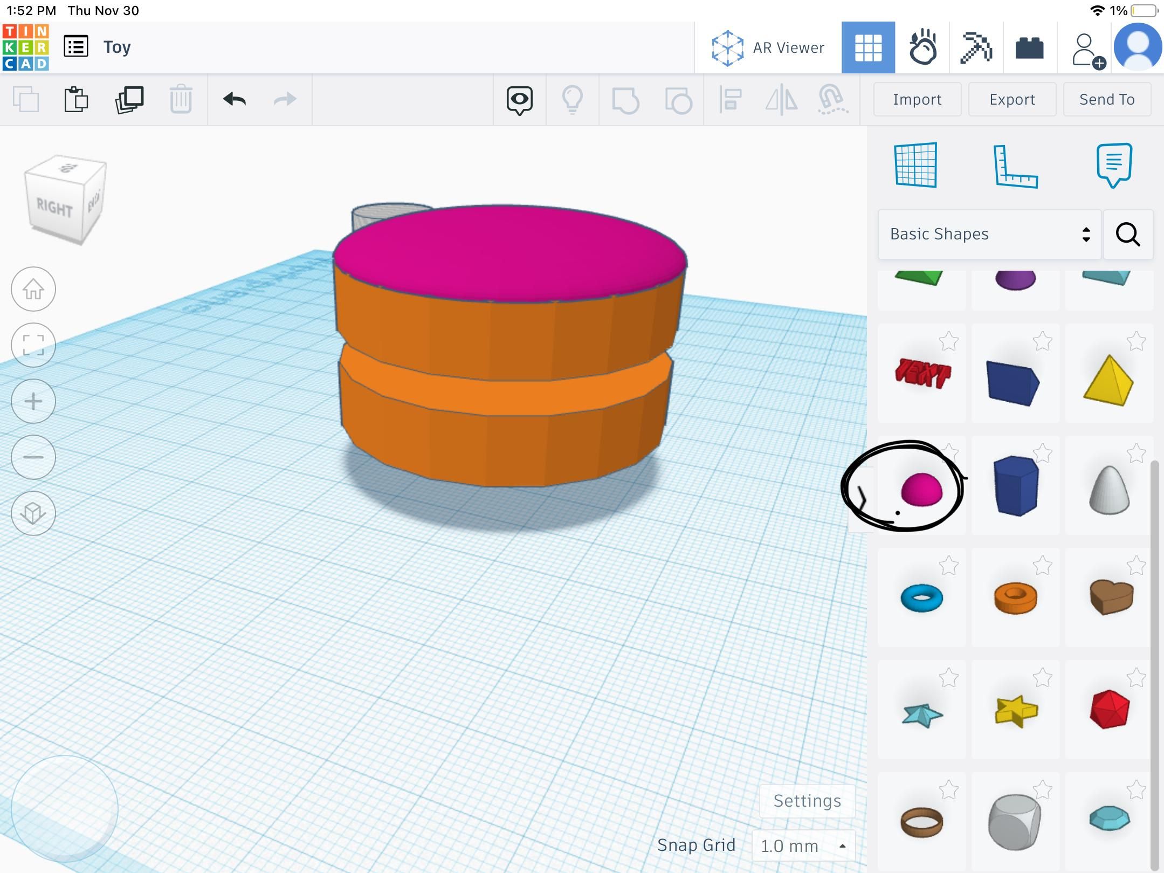This screenshot has width=1164, height=873.
Task: Click the Cruise magnet tool
Action: [833, 100]
